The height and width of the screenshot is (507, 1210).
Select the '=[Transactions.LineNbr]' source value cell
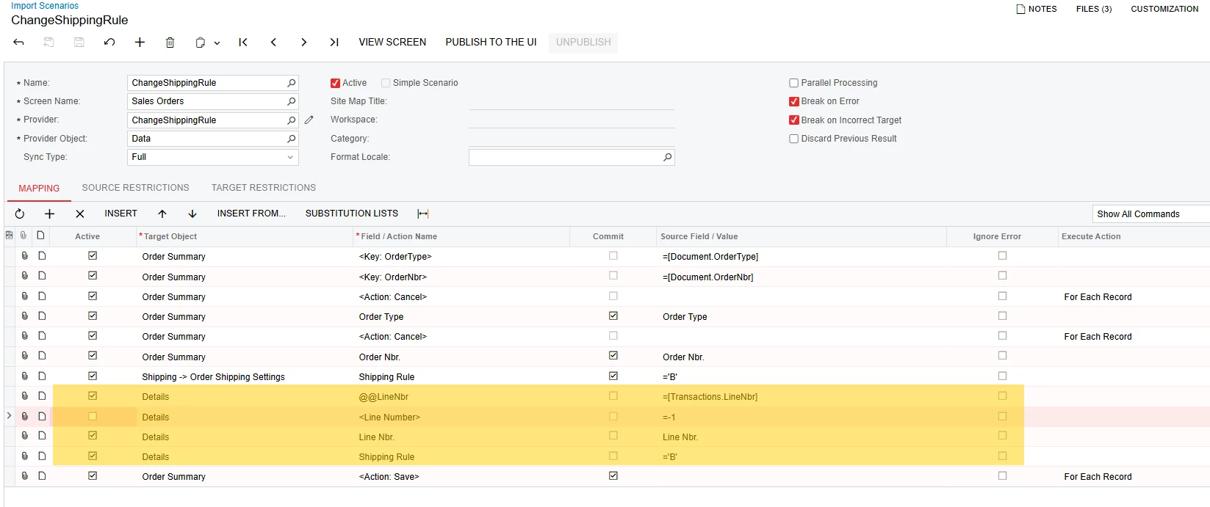tap(801, 397)
